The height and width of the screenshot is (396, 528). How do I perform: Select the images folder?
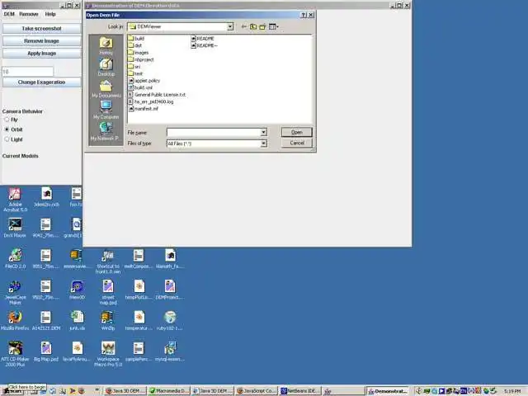click(x=139, y=53)
